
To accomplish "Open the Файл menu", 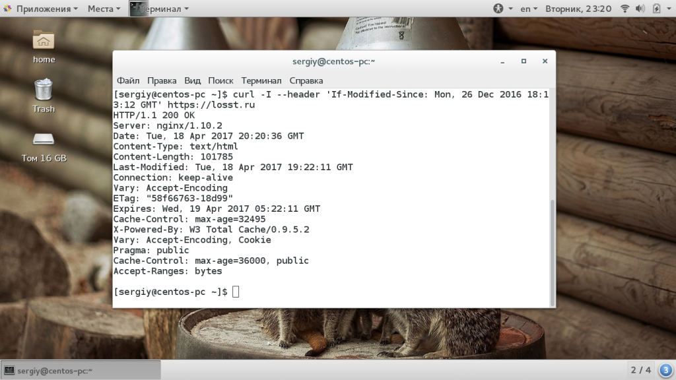I will [128, 80].
